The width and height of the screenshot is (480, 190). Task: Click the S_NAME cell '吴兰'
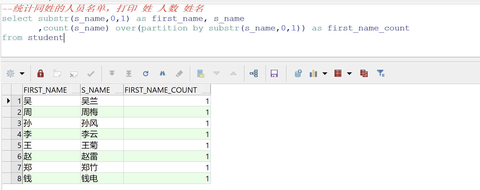click(x=102, y=101)
